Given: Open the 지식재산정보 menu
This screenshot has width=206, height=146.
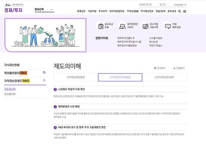Looking at the screenshot, I should click(147, 11).
